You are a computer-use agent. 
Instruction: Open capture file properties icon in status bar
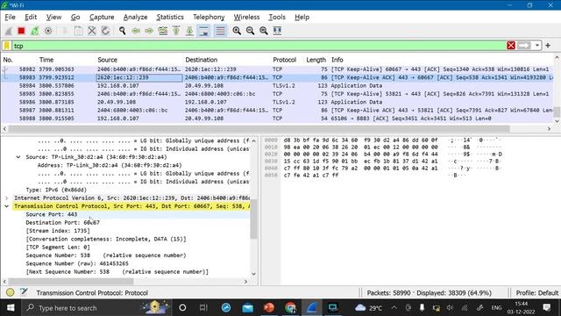click(24, 292)
